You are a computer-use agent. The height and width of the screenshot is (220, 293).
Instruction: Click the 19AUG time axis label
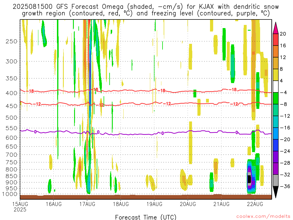pos(154,204)
